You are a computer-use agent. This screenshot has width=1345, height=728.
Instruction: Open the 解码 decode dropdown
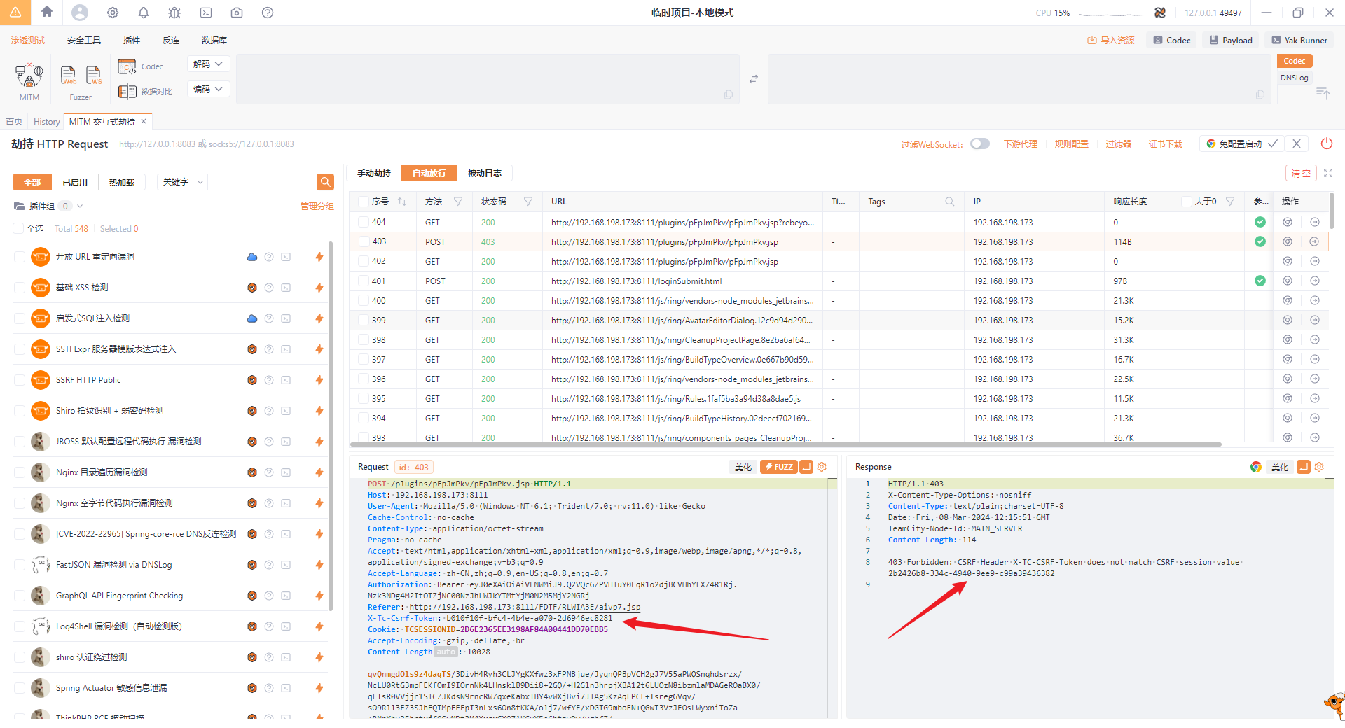[x=208, y=64]
